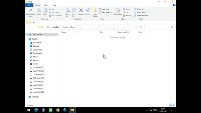Sort by Date modified column header
201x113 pixels.
(123, 32)
